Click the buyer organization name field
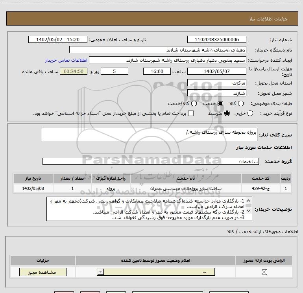303x293 pixels. click(x=158, y=50)
